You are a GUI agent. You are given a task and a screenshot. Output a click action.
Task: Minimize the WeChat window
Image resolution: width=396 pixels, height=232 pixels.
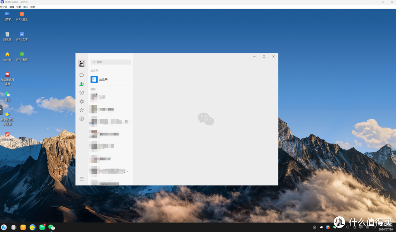pos(254,56)
